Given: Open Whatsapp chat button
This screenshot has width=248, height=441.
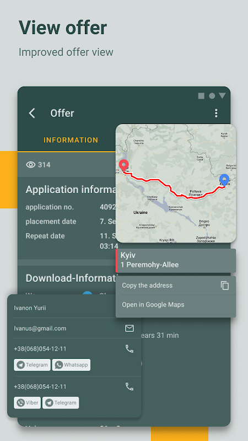Looking at the screenshot, I should tap(72, 365).
